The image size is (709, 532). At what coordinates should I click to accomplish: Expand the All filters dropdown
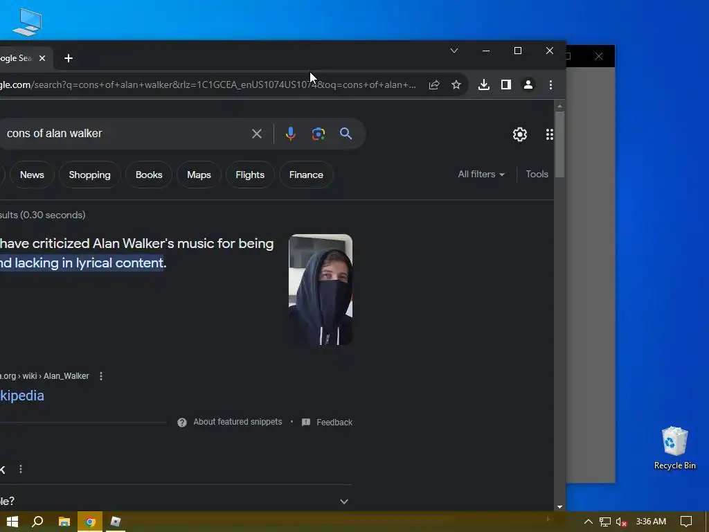tap(481, 174)
